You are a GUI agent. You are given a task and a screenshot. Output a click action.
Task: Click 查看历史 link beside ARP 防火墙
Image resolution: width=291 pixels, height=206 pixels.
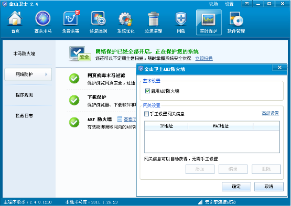[130, 119]
